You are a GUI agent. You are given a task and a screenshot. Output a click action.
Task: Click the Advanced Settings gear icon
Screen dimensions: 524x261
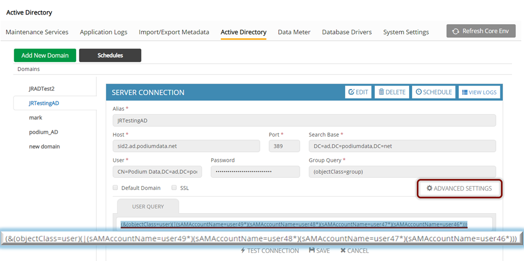point(429,188)
